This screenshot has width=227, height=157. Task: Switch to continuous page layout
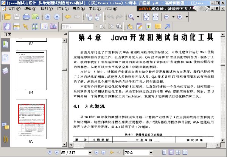[x=171, y=152]
